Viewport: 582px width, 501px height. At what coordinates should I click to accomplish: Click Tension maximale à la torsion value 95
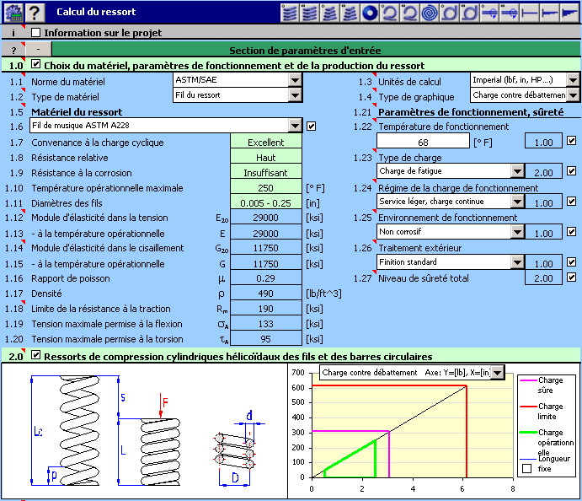point(266,339)
